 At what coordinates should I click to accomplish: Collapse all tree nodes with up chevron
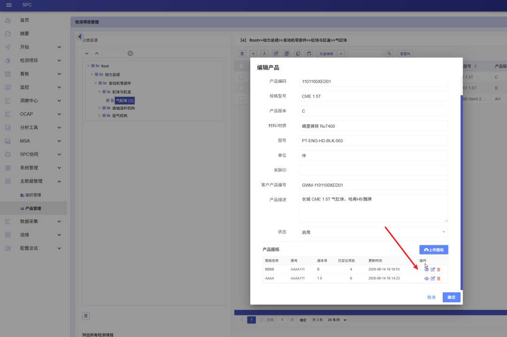point(97,54)
